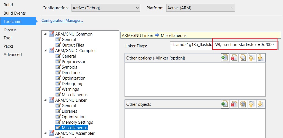Click the Output Files page icon
Image resolution: width=283 pixels, height=138 pixels.
click(x=58, y=45)
